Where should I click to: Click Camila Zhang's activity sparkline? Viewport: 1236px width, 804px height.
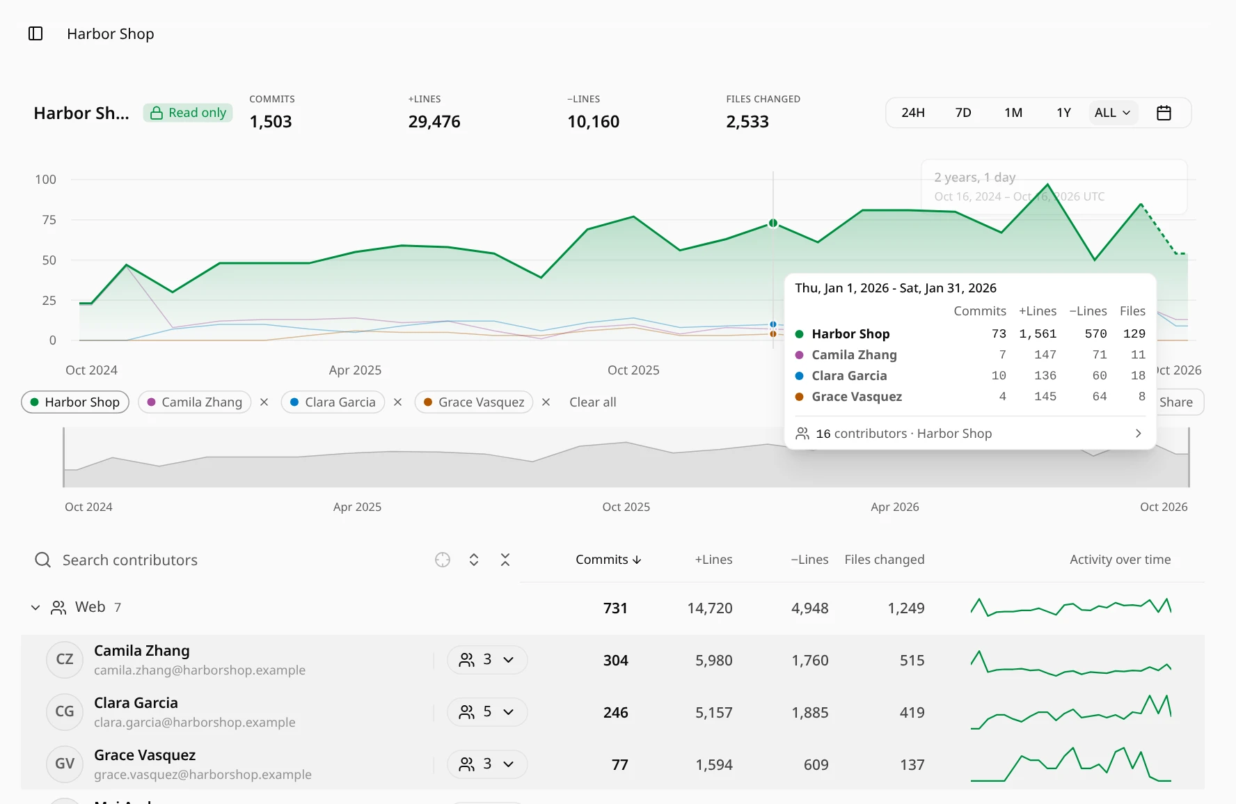1071,662
